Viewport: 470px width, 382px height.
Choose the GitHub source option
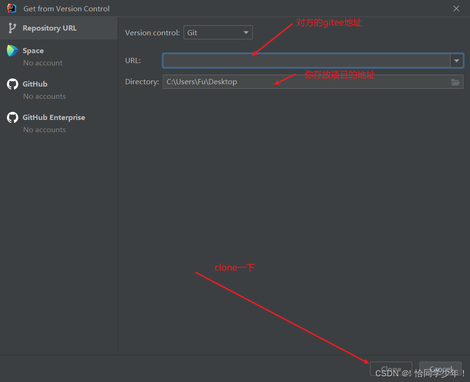pos(59,90)
